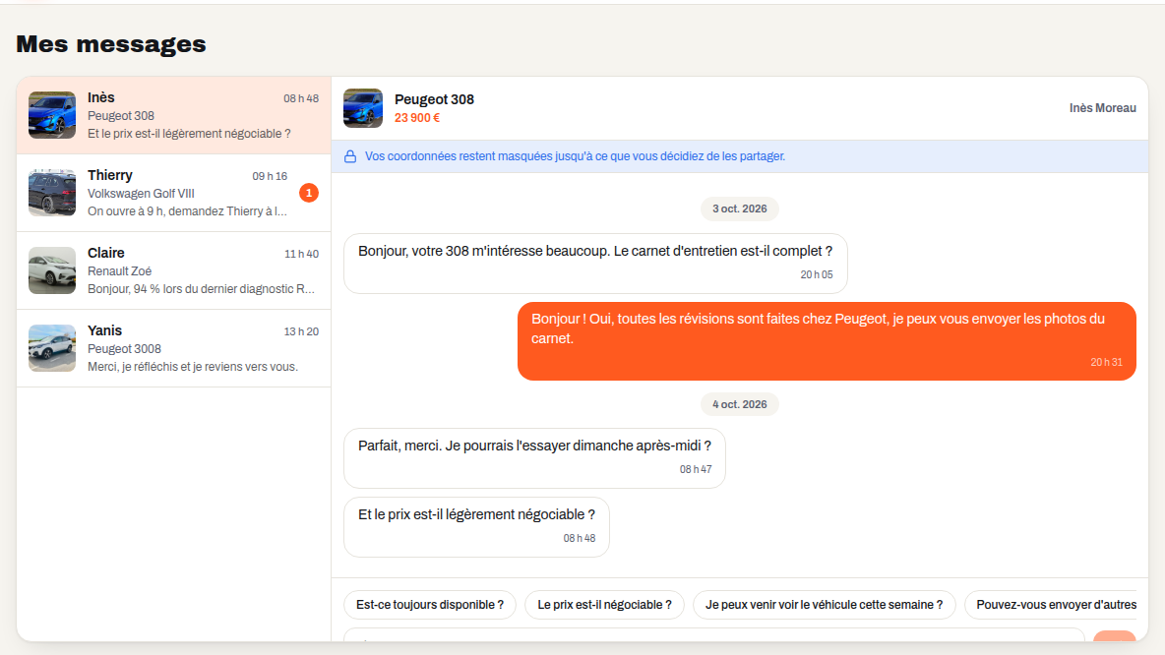Choose quick reply 'Le prix est-il négociable ?'

(604, 605)
